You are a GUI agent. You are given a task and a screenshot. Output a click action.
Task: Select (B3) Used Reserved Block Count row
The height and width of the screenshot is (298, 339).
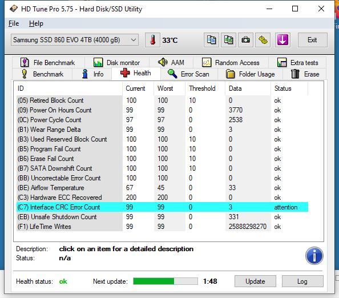(x=162, y=139)
